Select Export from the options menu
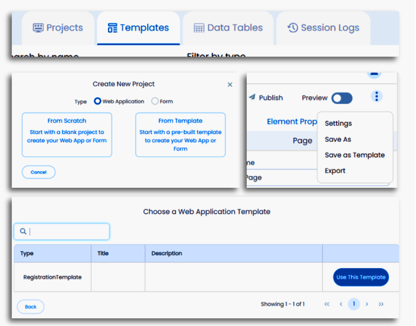416x326 pixels. pyautogui.click(x=335, y=171)
